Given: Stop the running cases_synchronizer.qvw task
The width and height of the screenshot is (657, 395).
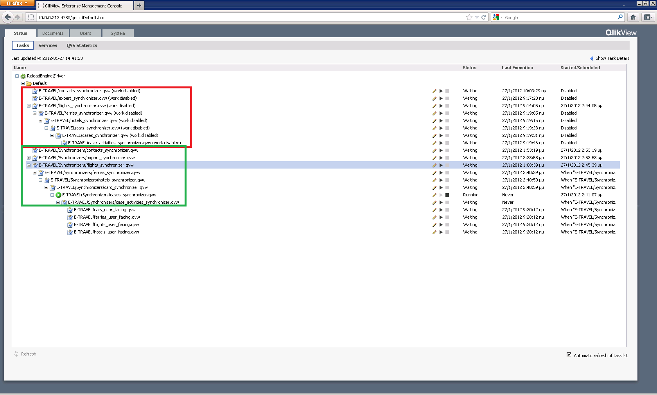Looking at the screenshot, I should click(447, 195).
